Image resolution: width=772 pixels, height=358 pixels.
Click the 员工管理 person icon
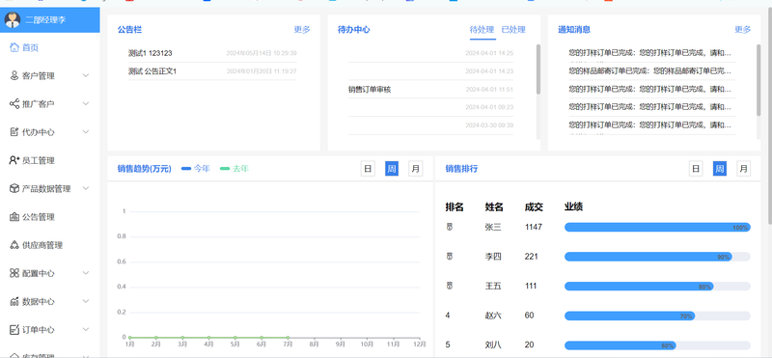tap(14, 160)
